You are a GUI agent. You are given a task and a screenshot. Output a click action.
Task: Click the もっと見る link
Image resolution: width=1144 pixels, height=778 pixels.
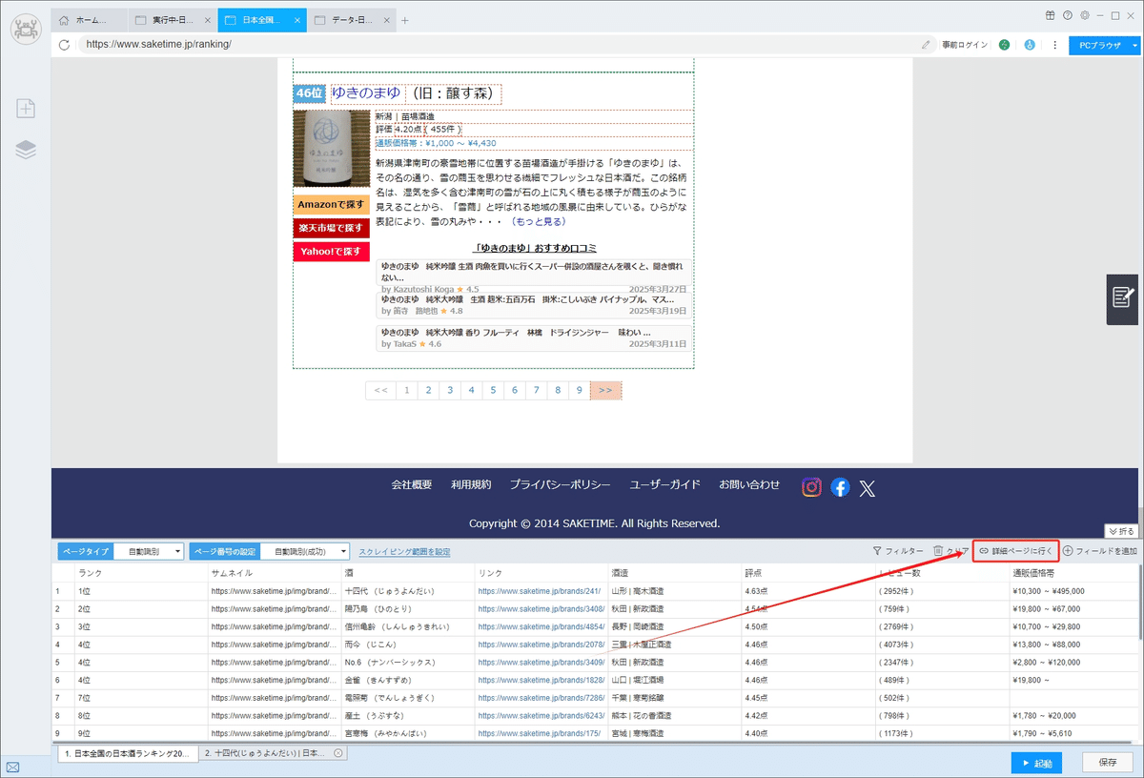(539, 221)
